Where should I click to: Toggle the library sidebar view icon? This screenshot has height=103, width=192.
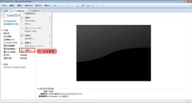(x=84, y=5)
